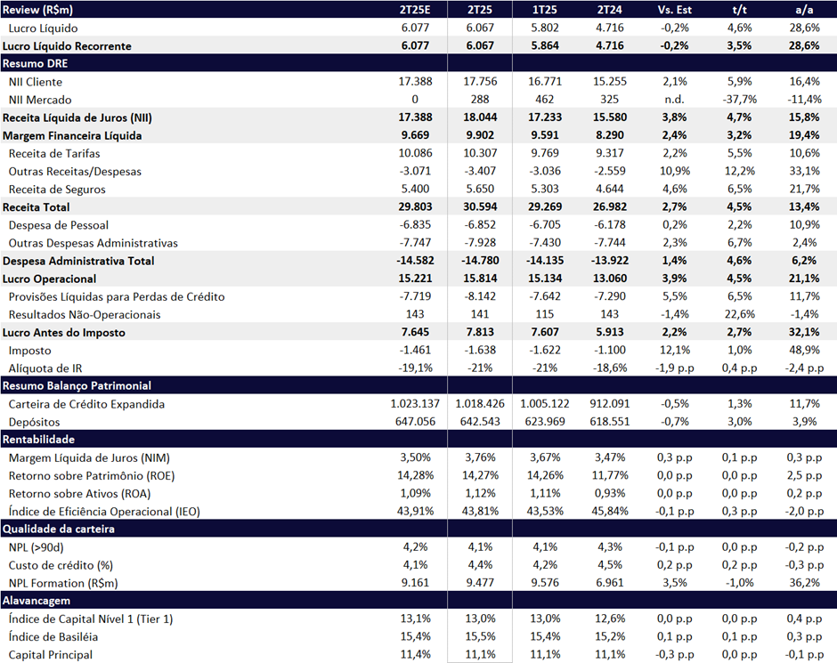This screenshot has height=663, width=837.
Task: Select the 7.813 pre-tax profit value
Action: point(480,332)
